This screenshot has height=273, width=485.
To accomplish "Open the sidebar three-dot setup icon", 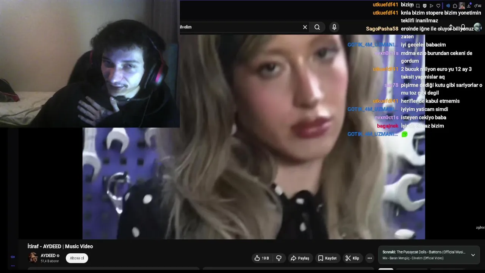I will tap(13, 265).
